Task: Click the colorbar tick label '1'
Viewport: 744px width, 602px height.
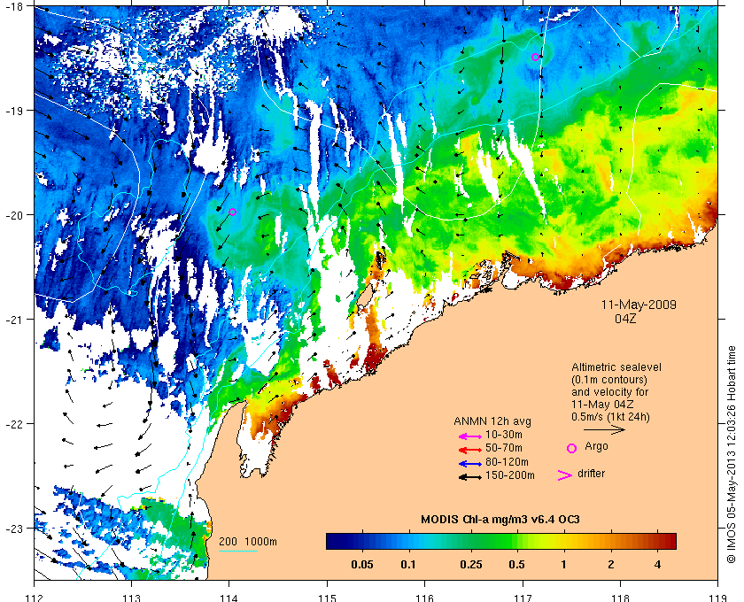Action: point(563,565)
